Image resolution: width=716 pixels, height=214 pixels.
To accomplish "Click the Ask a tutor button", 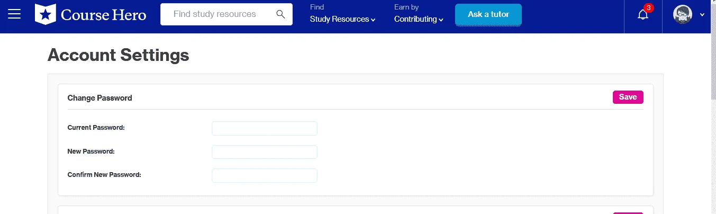I will coord(488,14).
